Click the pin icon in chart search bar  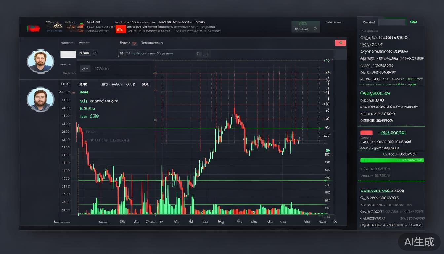(207, 54)
